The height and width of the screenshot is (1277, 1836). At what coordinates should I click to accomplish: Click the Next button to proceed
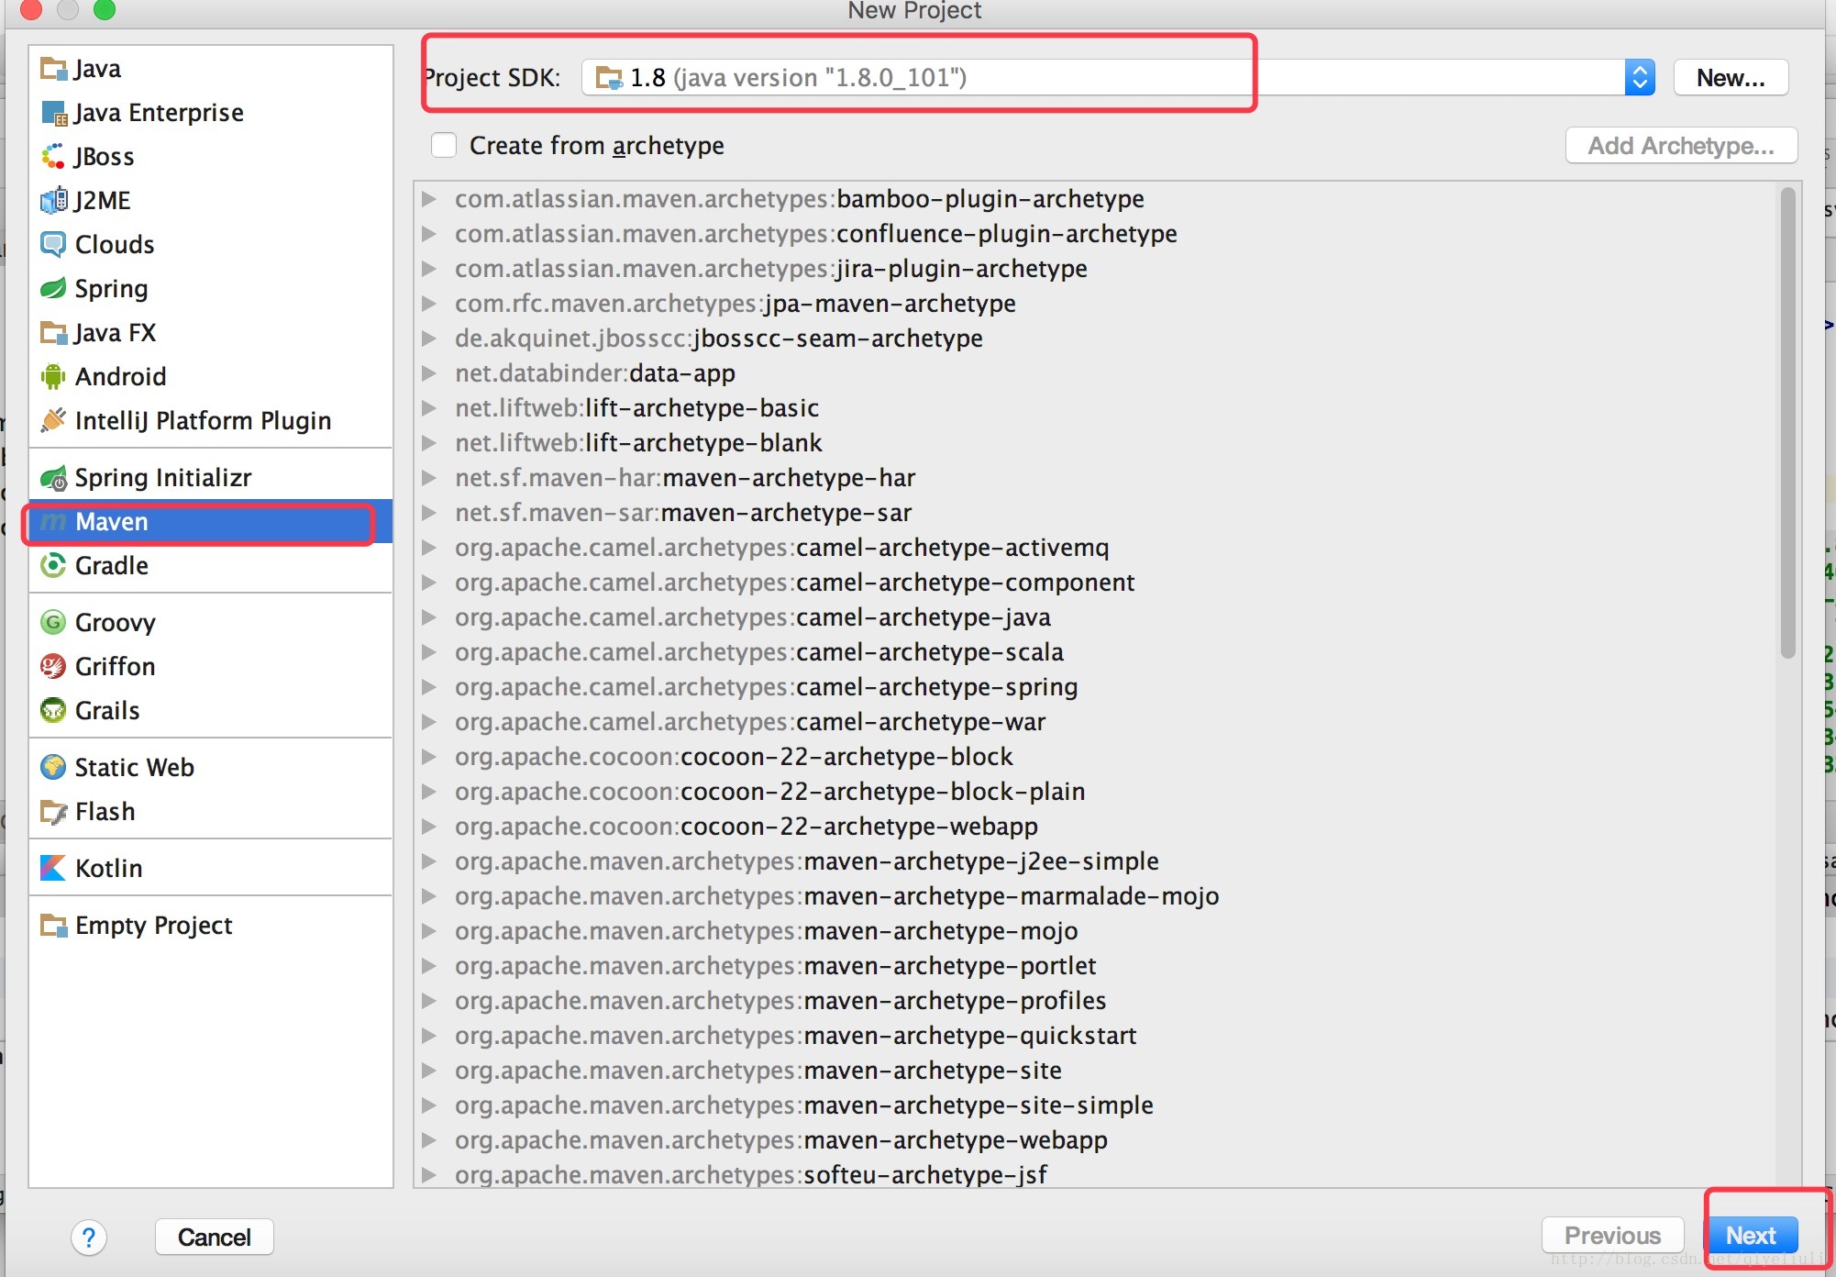(1753, 1235)
